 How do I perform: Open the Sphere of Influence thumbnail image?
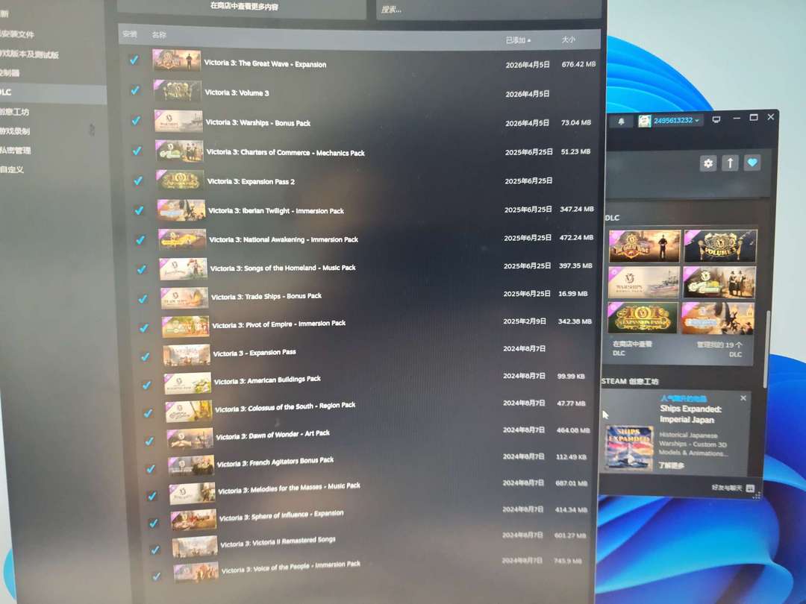[193, 519]
